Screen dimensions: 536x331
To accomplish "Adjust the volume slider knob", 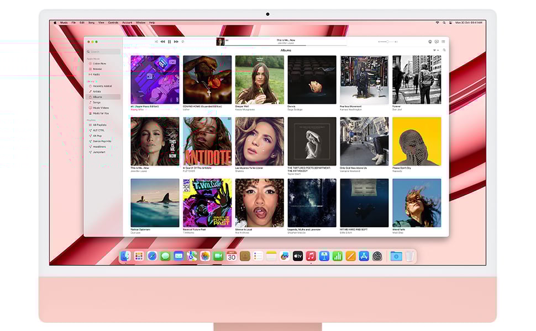I will pos(387,41).
